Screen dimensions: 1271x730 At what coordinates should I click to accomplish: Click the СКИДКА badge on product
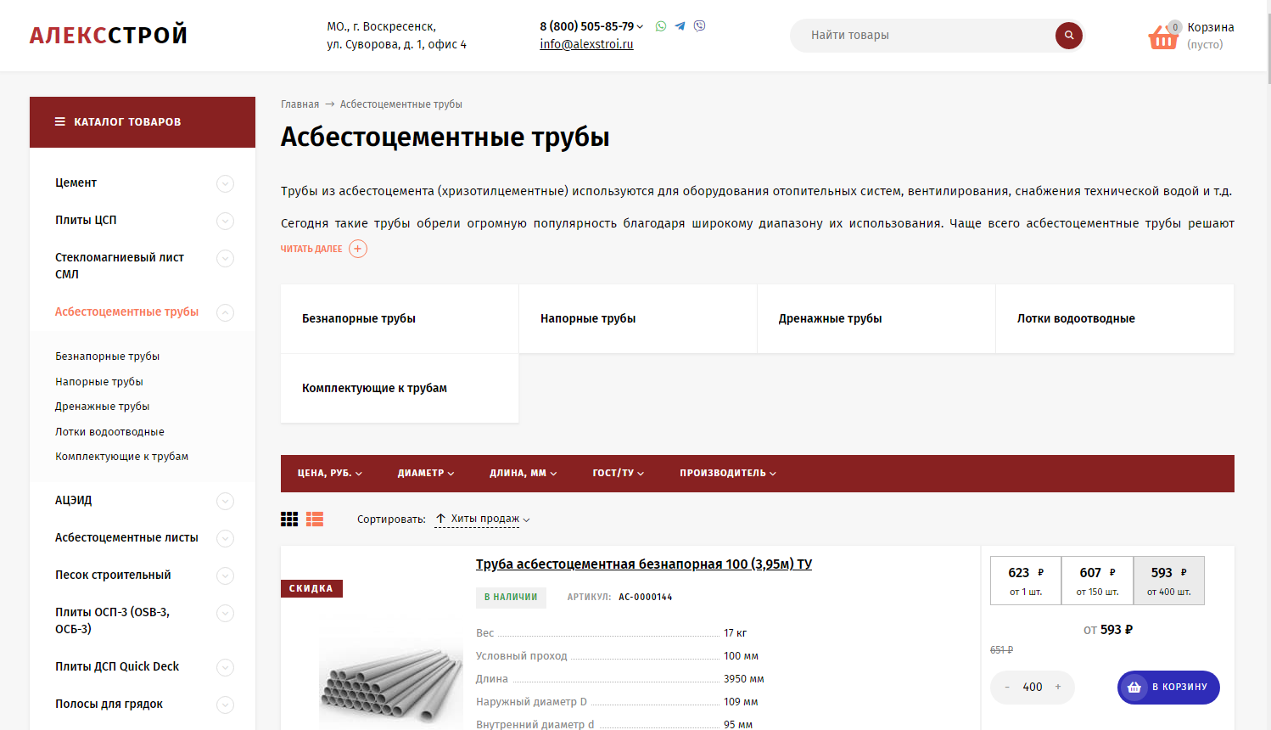tap(311, 588)
